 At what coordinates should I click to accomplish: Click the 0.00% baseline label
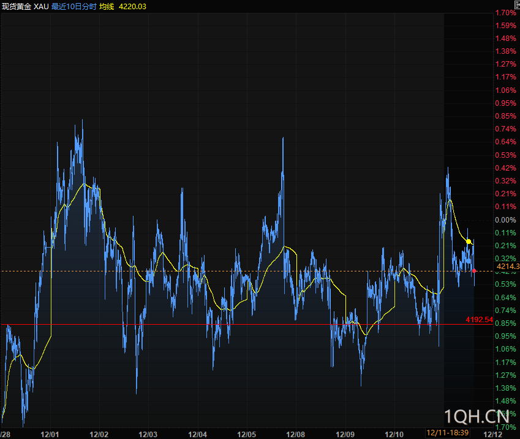(505, 220)
